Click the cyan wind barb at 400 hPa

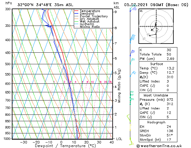coord(132,37)
